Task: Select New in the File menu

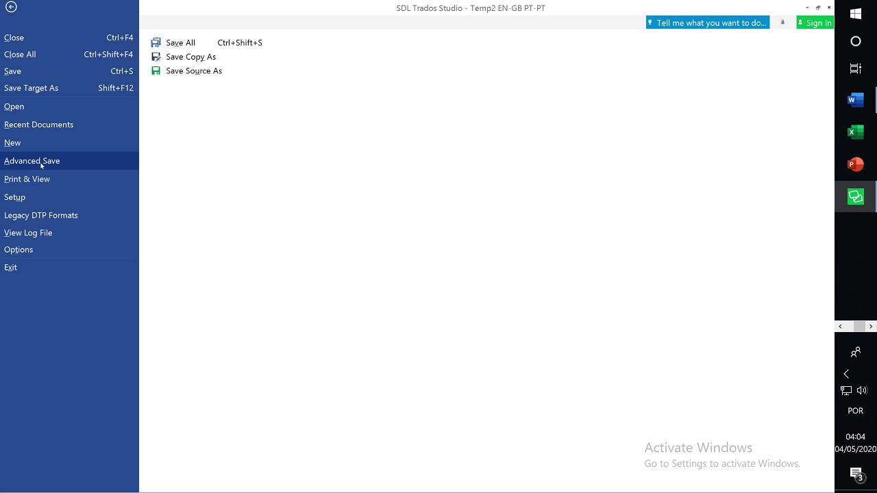Action: click(x=69, y=142)
